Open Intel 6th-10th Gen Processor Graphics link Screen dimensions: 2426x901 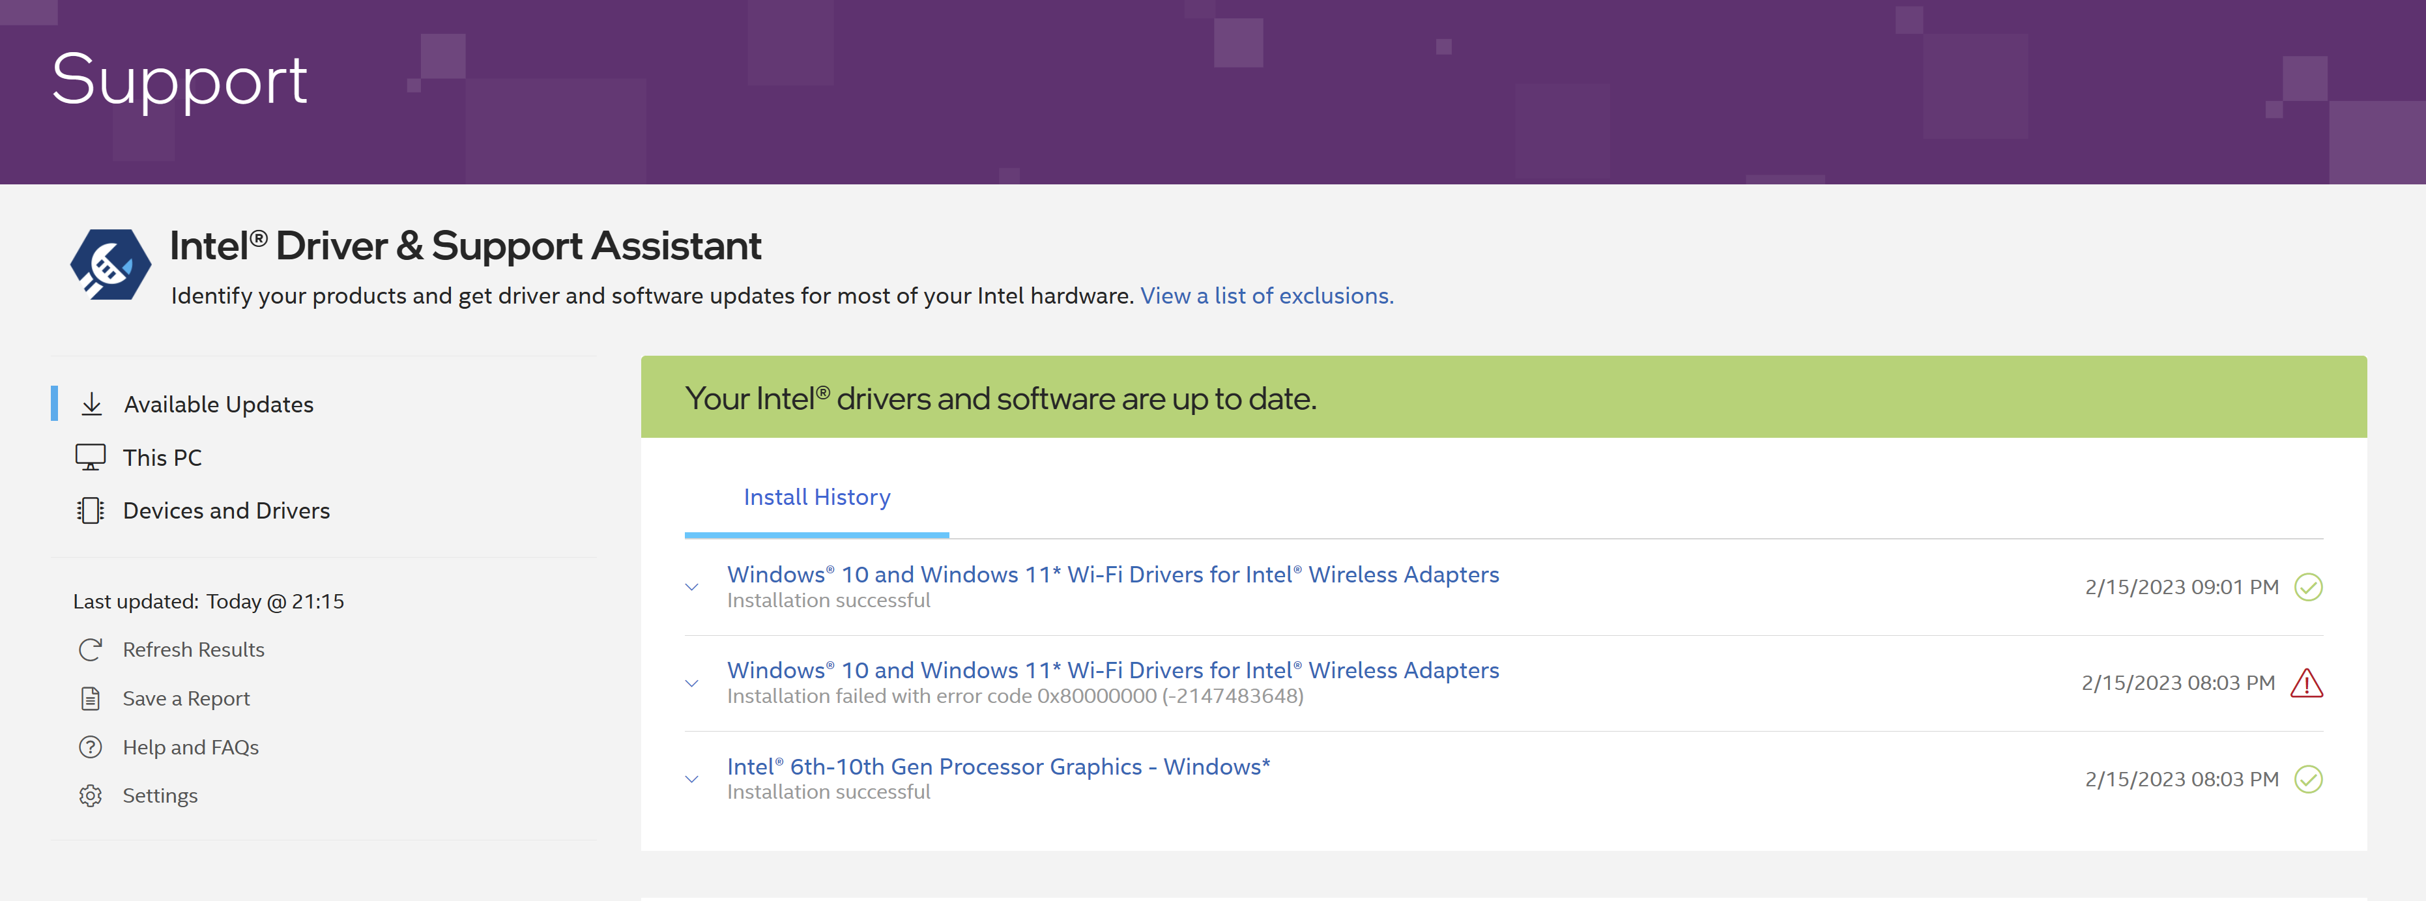pyautogui.click(x=998, y=766)
